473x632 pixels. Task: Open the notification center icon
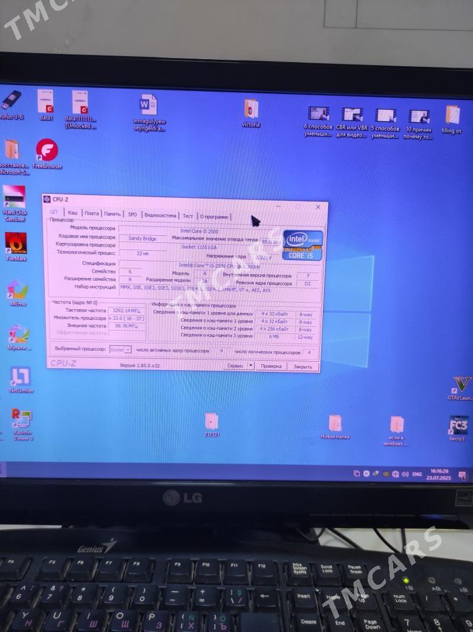(x=463, y=476)
